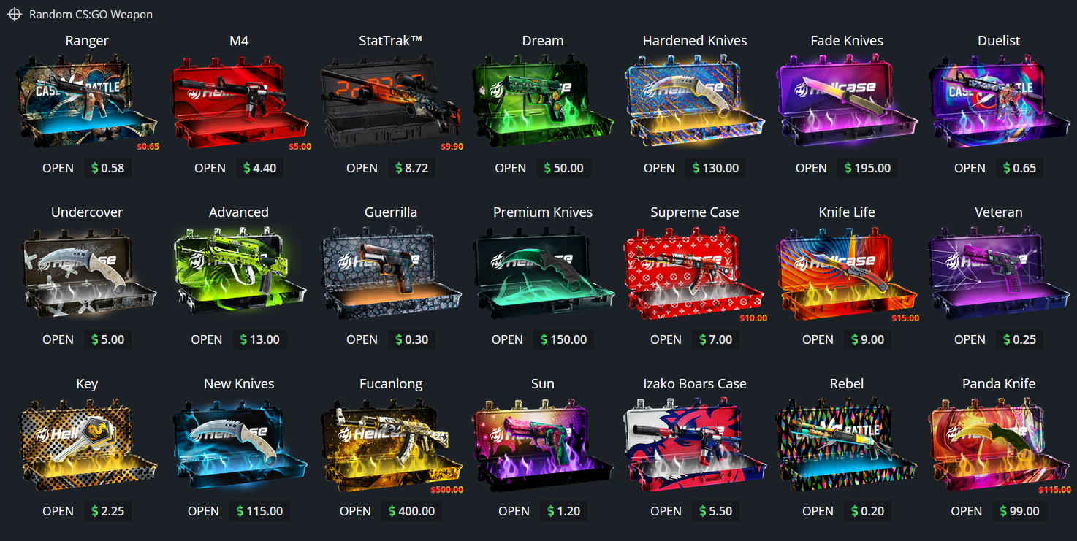This screenshot has height=541, width=1077.
Task: Click the $400.00 Fucanlong price button
Action: (411, 511)
